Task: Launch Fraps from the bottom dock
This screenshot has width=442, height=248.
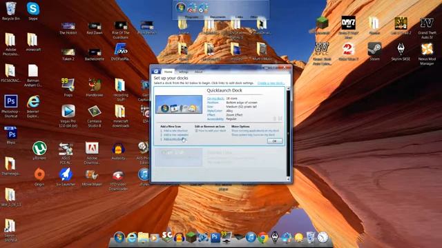Action: [227, 238]
